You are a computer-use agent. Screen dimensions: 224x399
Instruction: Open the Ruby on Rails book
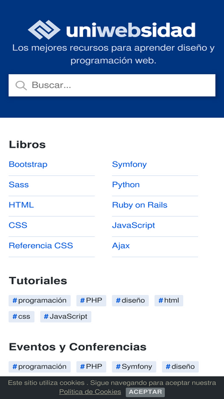(x=140, y=205)
